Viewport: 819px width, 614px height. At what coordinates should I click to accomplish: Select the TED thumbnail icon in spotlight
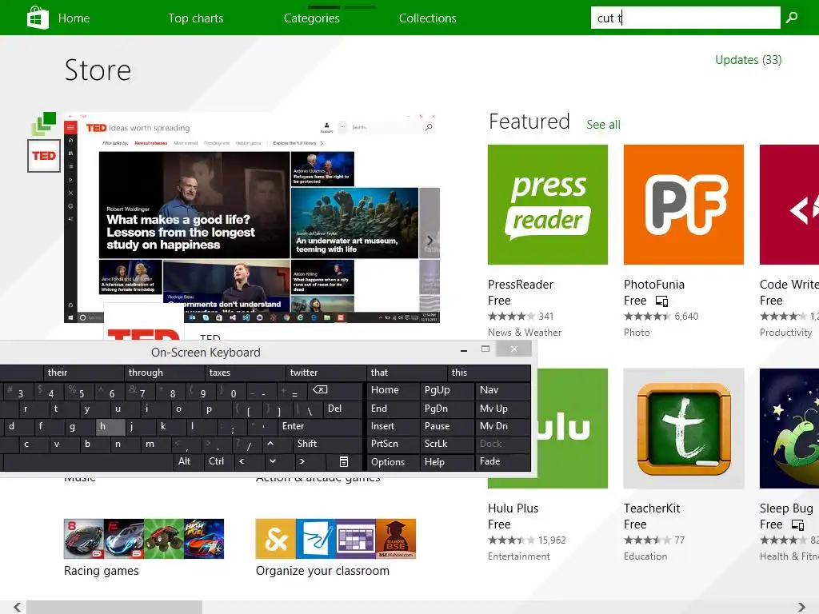click(44, 156)
